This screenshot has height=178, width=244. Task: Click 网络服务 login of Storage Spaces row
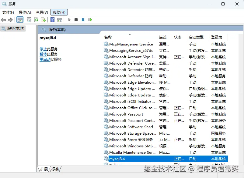point(218,133)
